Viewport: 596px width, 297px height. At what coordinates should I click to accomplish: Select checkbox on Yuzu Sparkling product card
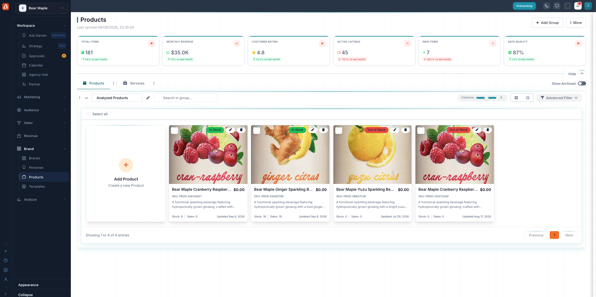[339, 130]
